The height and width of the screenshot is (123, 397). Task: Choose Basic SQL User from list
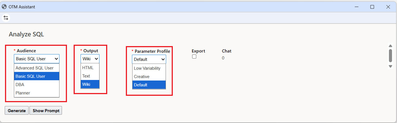point(37,76)
